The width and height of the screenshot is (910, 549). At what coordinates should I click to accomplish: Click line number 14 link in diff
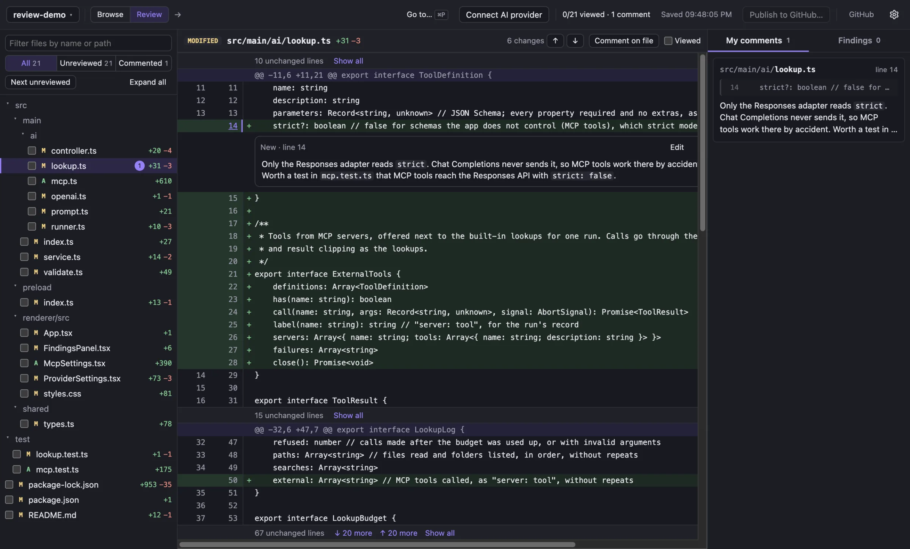233,126
